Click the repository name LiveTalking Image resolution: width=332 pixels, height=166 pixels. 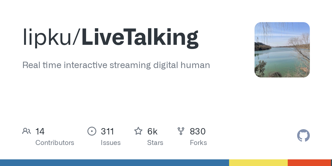(x=140, y=37)
